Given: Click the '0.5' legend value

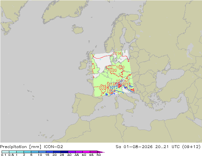Looking at the screenshot, I should 11,155.
